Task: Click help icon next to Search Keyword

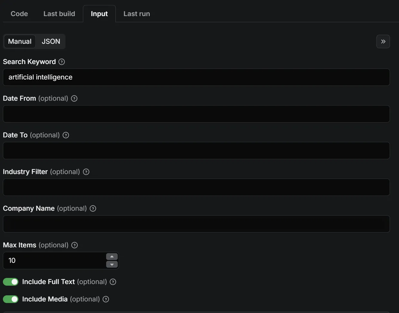Action: pyautogui.click(x=62, y=62)
